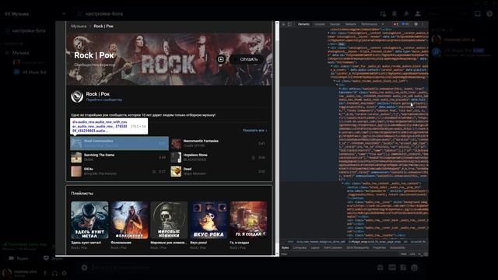Click the gift icon in the message box
The width and height of the screenshot is (498, 280).
[x=381, y=268]
